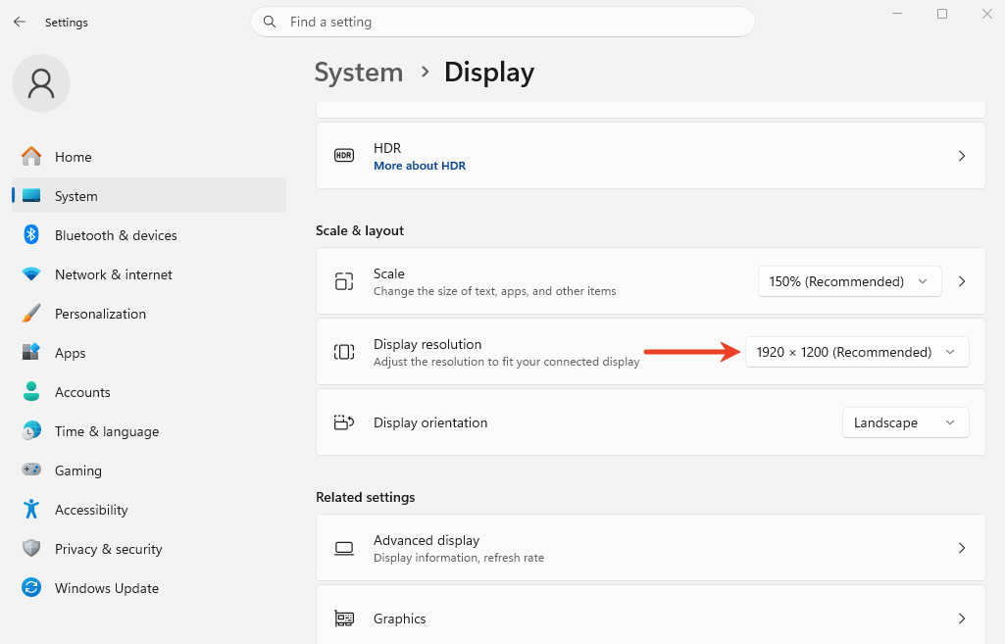The width and height of the screenshot is (1005, 644).
Task: Maximize the Settings window
Action: point(942,14)
